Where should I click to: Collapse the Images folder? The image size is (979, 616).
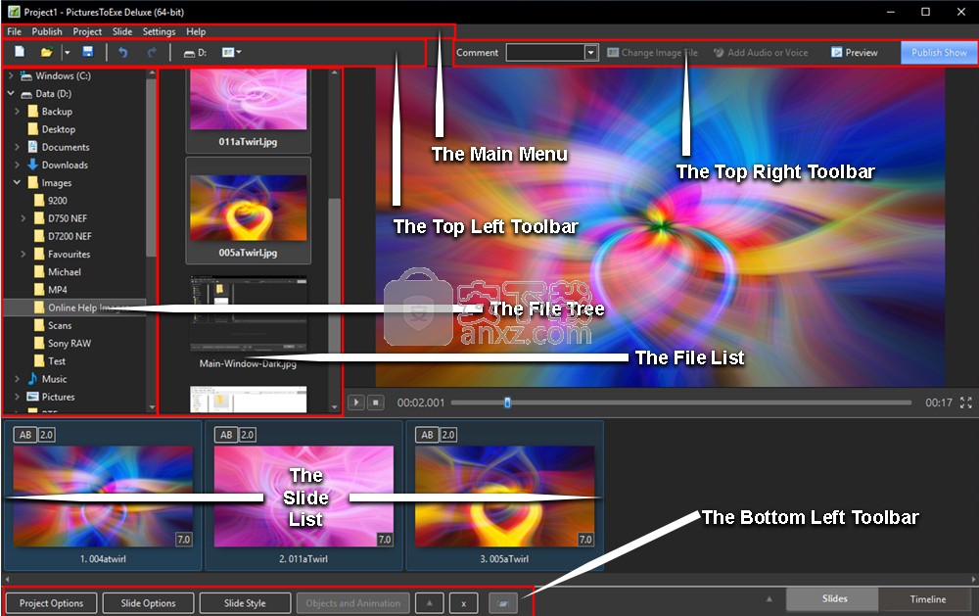point(17,183)
